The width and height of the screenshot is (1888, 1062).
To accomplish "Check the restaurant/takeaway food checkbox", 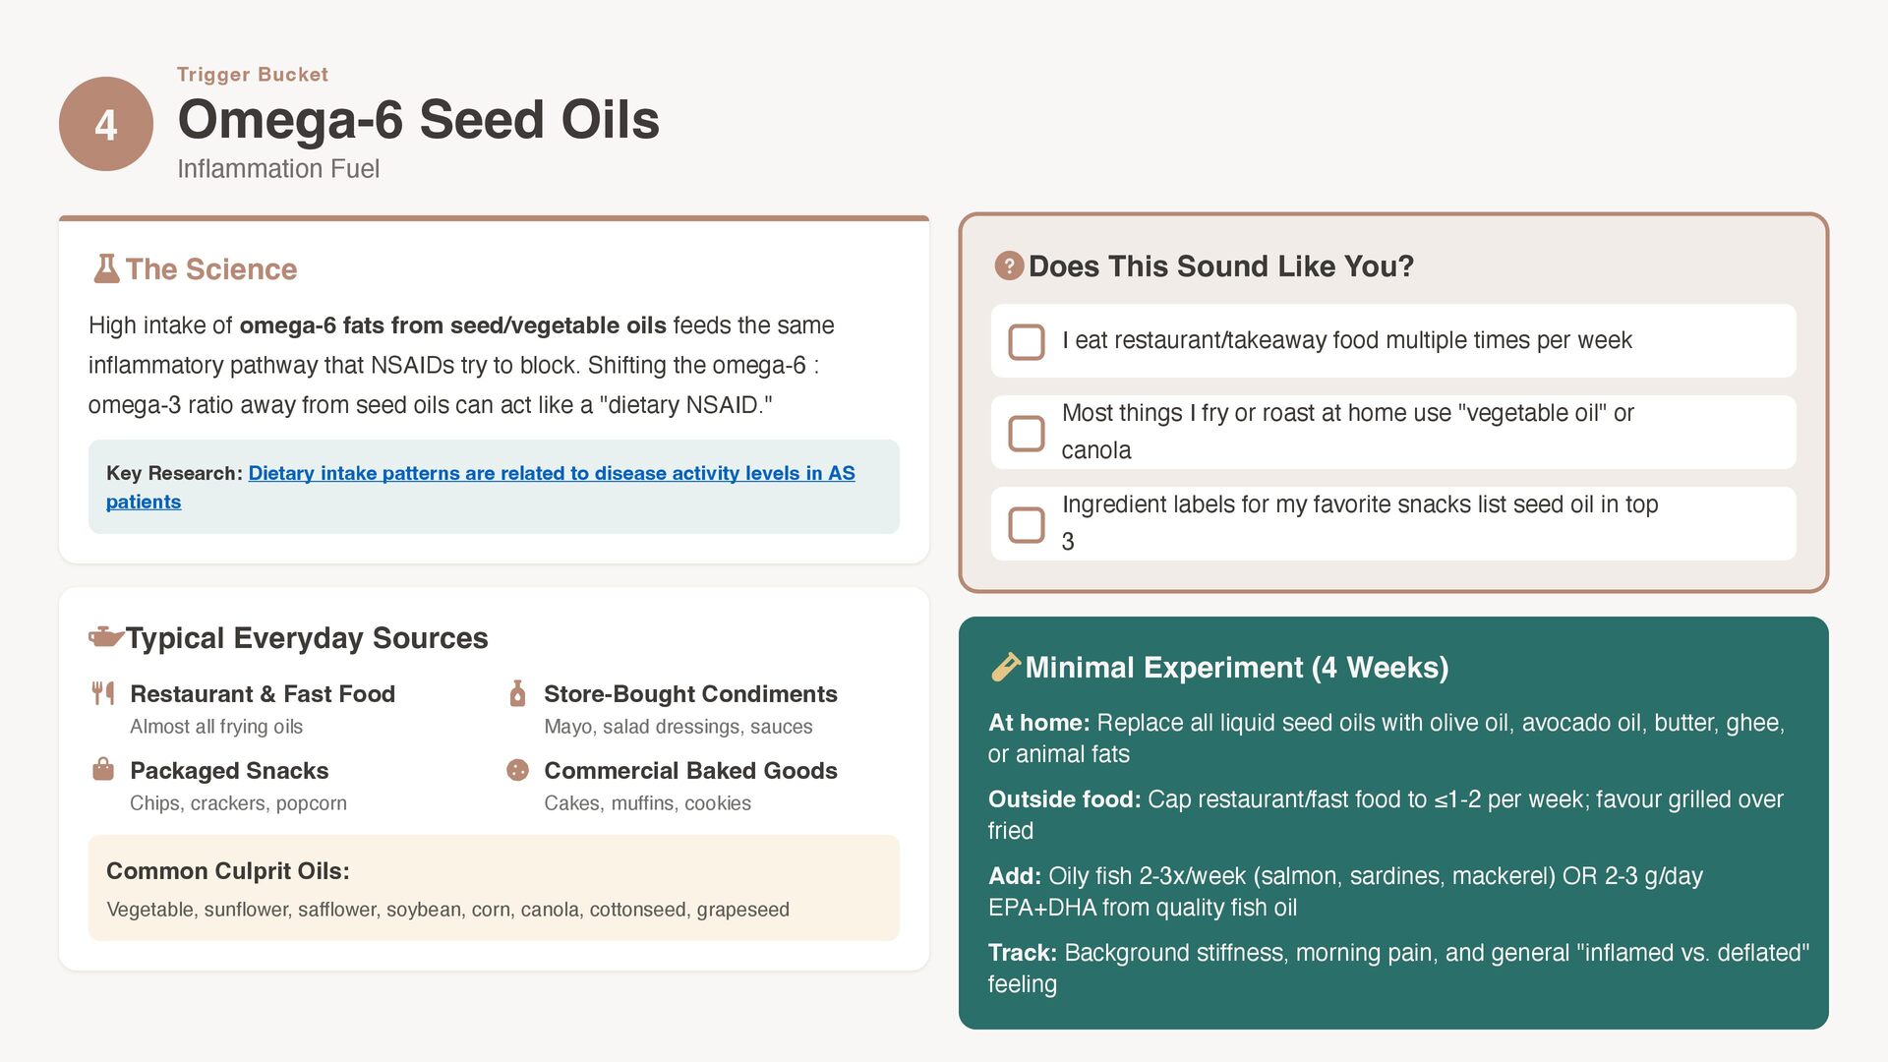I will tap(1027, 342).
